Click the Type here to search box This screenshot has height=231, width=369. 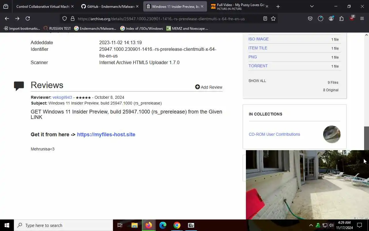[x=63, y=225]
